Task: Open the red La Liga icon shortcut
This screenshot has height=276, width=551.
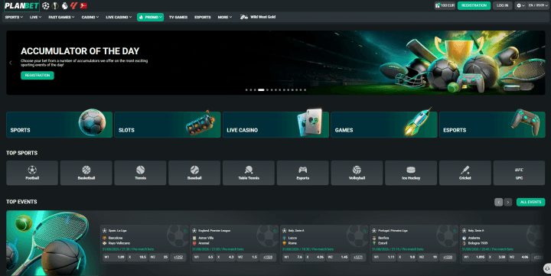Action: pos(73,5)
